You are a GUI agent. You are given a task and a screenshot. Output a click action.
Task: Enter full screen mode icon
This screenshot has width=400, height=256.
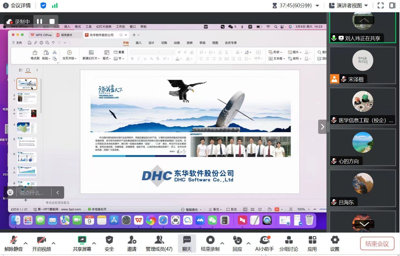[x=381, y=6]
